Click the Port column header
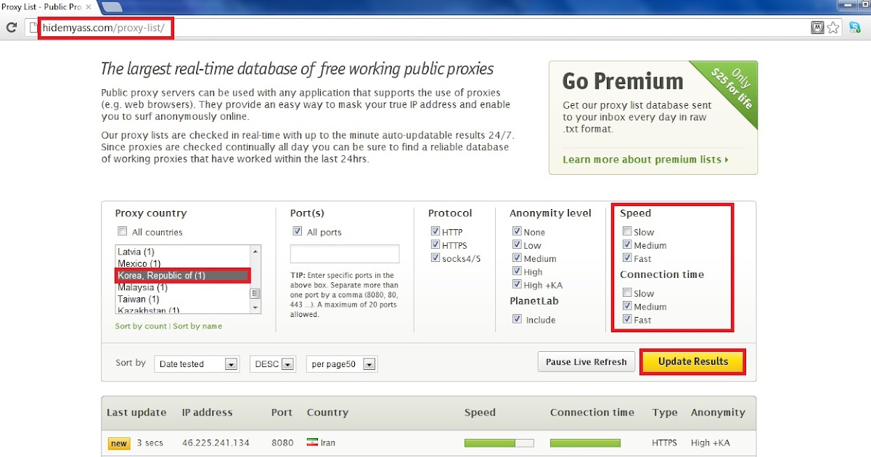Viewport: 871px width, 457px height. click(282, 412)
